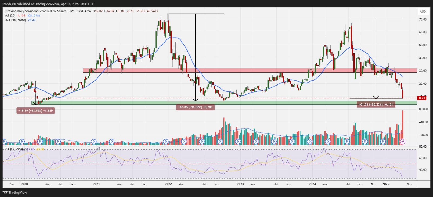Click the 80.00 RSI axis label

click(x=423, y=147)
